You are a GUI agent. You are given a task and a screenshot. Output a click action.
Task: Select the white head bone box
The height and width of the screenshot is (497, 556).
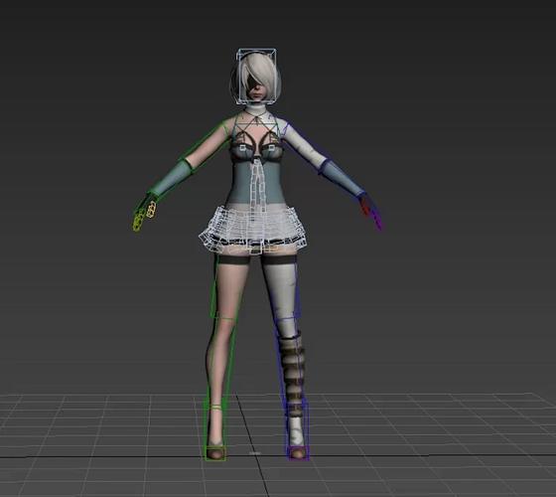point(257,77)
